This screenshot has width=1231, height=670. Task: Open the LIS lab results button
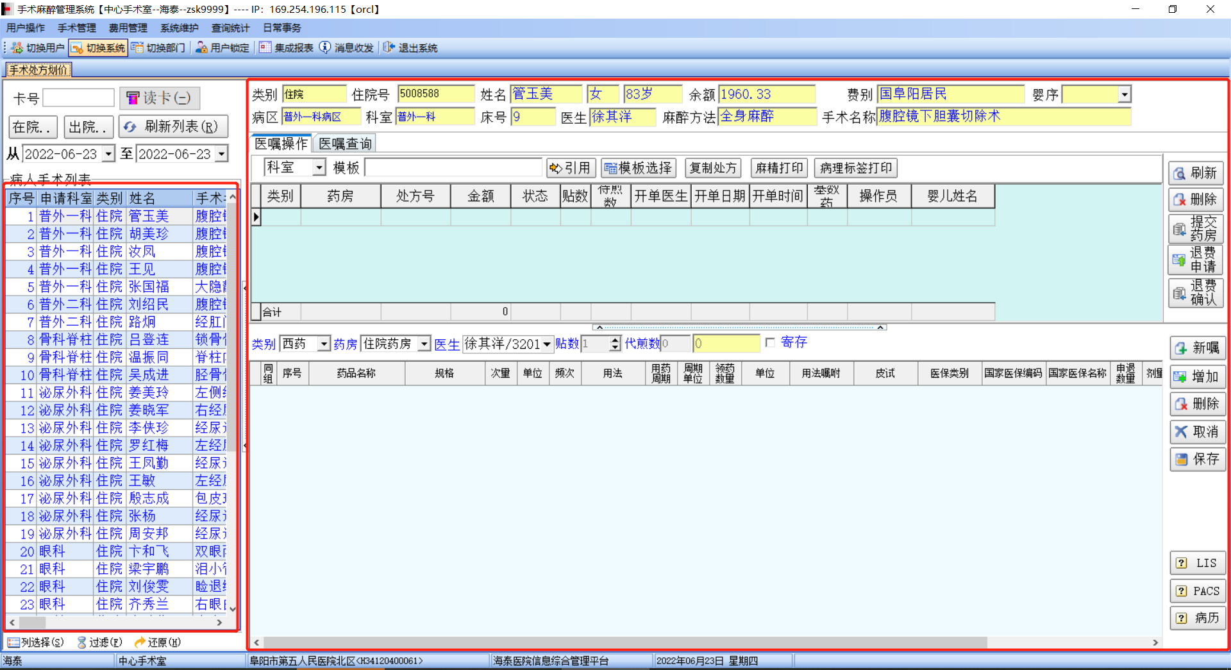(x=1198, y=563)
